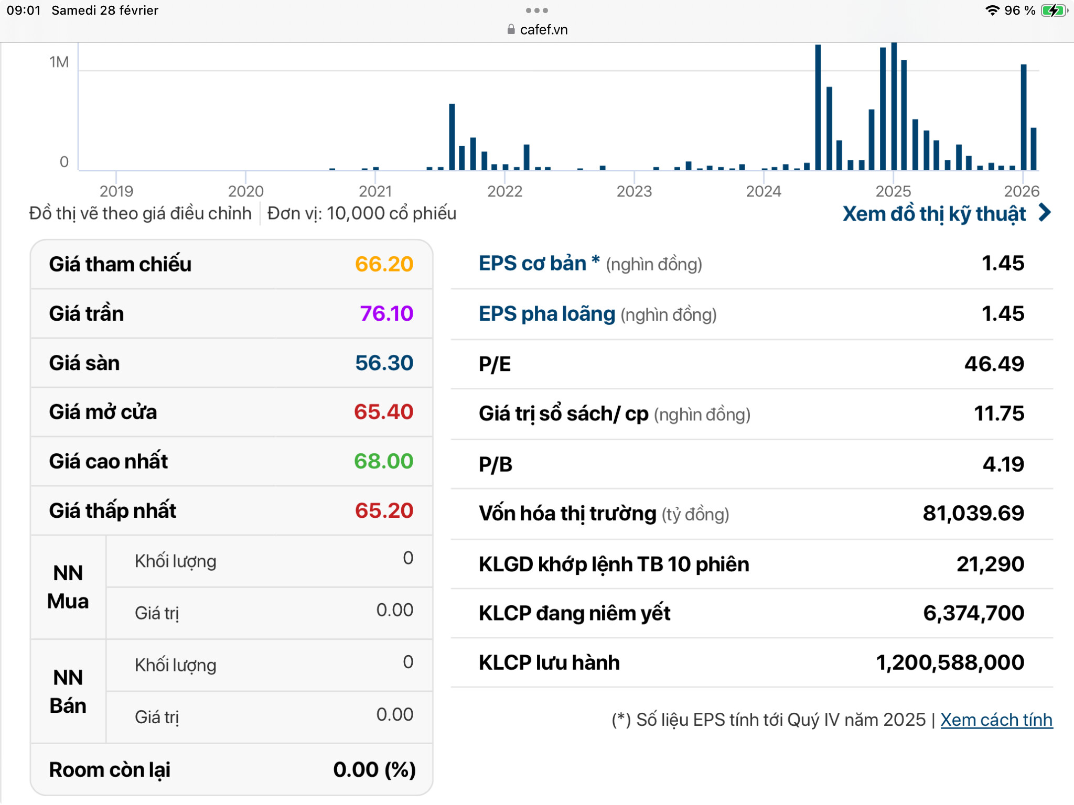Viewport: 1074px width, 805px height.
Task: Click the 2026 volume bar in chart
Action: 1023,116
